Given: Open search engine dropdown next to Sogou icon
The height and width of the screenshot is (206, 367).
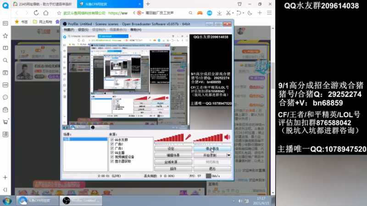Looking at the screenshot, I should (x=143, y=13).
